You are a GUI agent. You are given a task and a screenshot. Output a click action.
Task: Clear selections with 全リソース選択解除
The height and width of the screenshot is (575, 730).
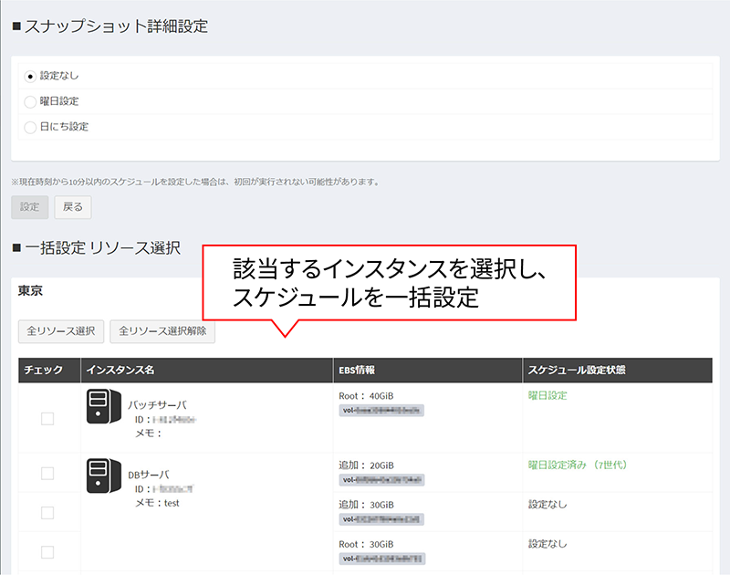[162, 330]
